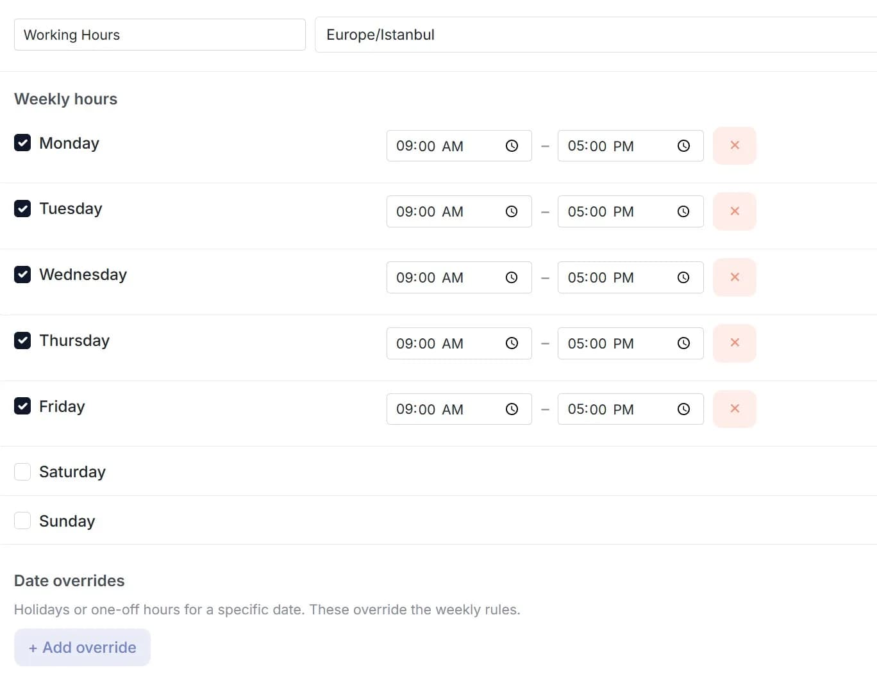Open clock picker for Friday end time

(683, 409)
